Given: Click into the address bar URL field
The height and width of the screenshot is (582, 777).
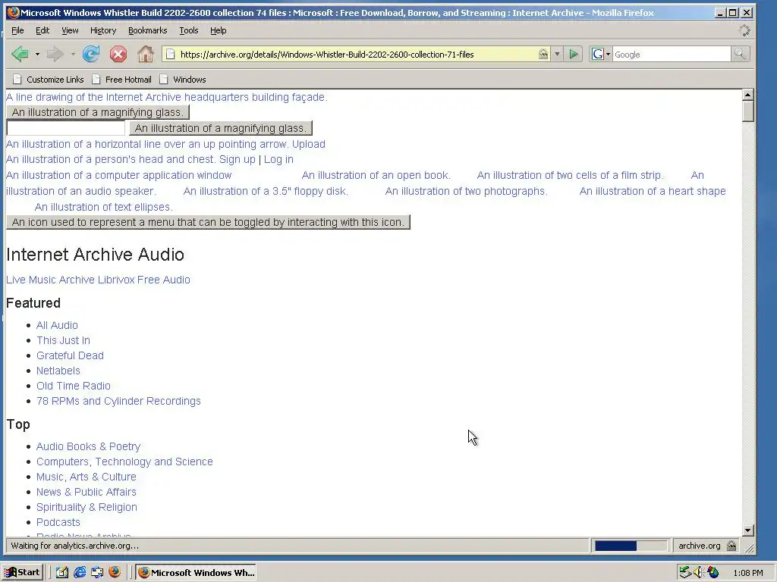Looking at the screenshot, I should [x=357, y=54].
